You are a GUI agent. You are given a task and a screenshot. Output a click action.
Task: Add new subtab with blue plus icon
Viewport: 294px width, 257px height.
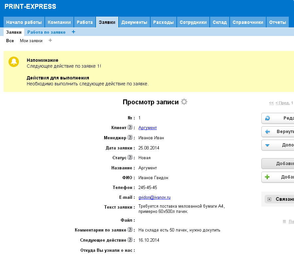pos(73,32)
